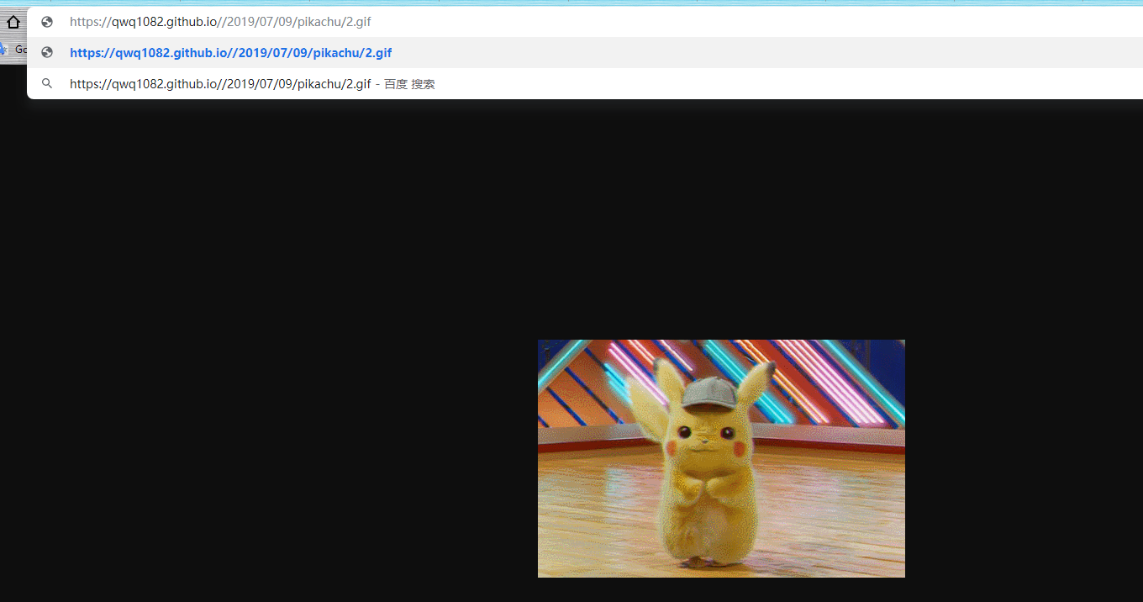
Task: Click the globe icon in the address bar
Action: pyautogui.click(x=47, y=22)
